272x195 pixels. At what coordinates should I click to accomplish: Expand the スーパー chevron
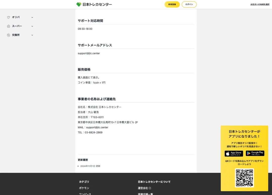(32, 26)
